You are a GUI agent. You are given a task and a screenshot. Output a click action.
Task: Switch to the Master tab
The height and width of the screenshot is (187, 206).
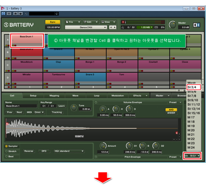(x=161, y=96)
